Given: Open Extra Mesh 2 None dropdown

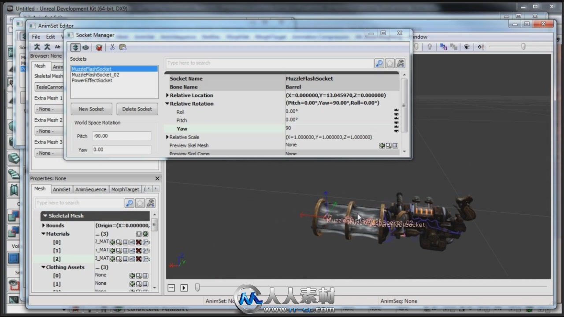Looking at the screenshot, I should point(50,131).
